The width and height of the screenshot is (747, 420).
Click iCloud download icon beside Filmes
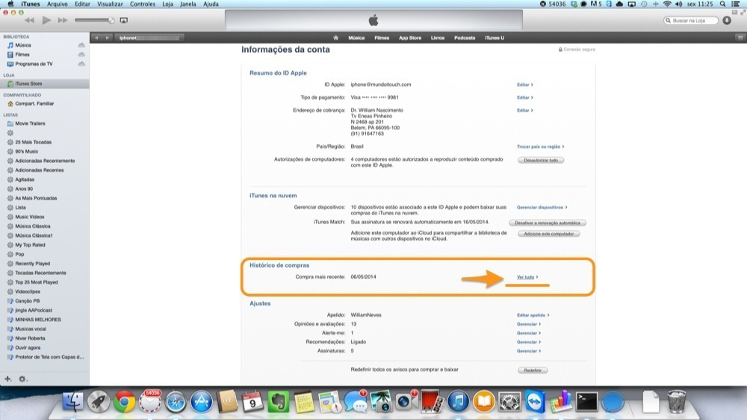[x=81, y=55]
